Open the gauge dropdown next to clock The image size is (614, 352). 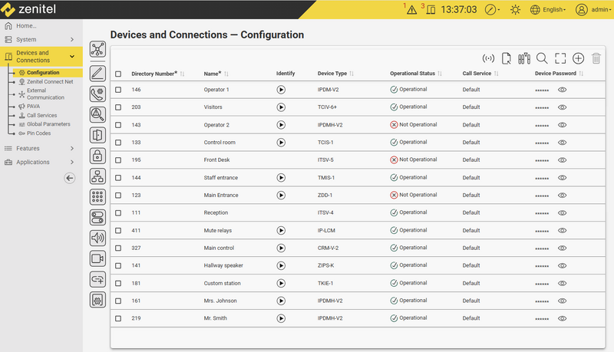click(492, 9)
